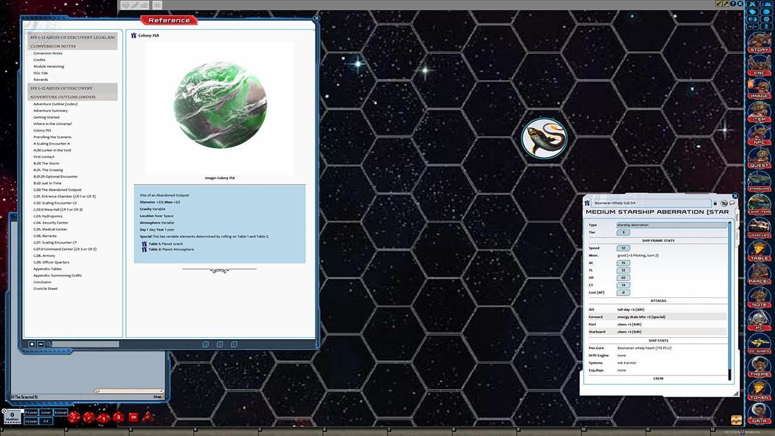Expand the CREW section on the starship sheet
Screen dimensions: 775x436
pyautogui.click(x=658, y=378)
